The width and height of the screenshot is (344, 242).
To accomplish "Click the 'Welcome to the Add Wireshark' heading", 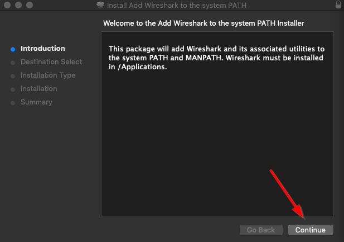I will pos(204,23).
